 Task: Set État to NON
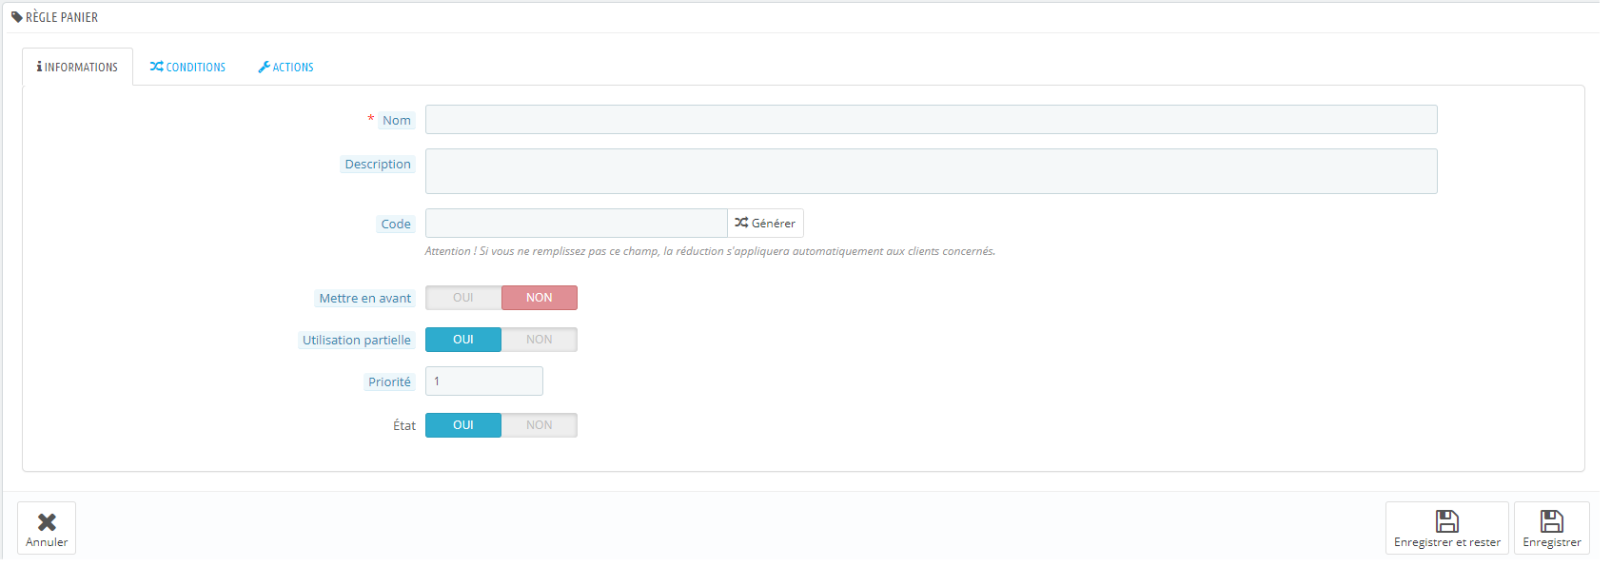[x=540, y=425]
